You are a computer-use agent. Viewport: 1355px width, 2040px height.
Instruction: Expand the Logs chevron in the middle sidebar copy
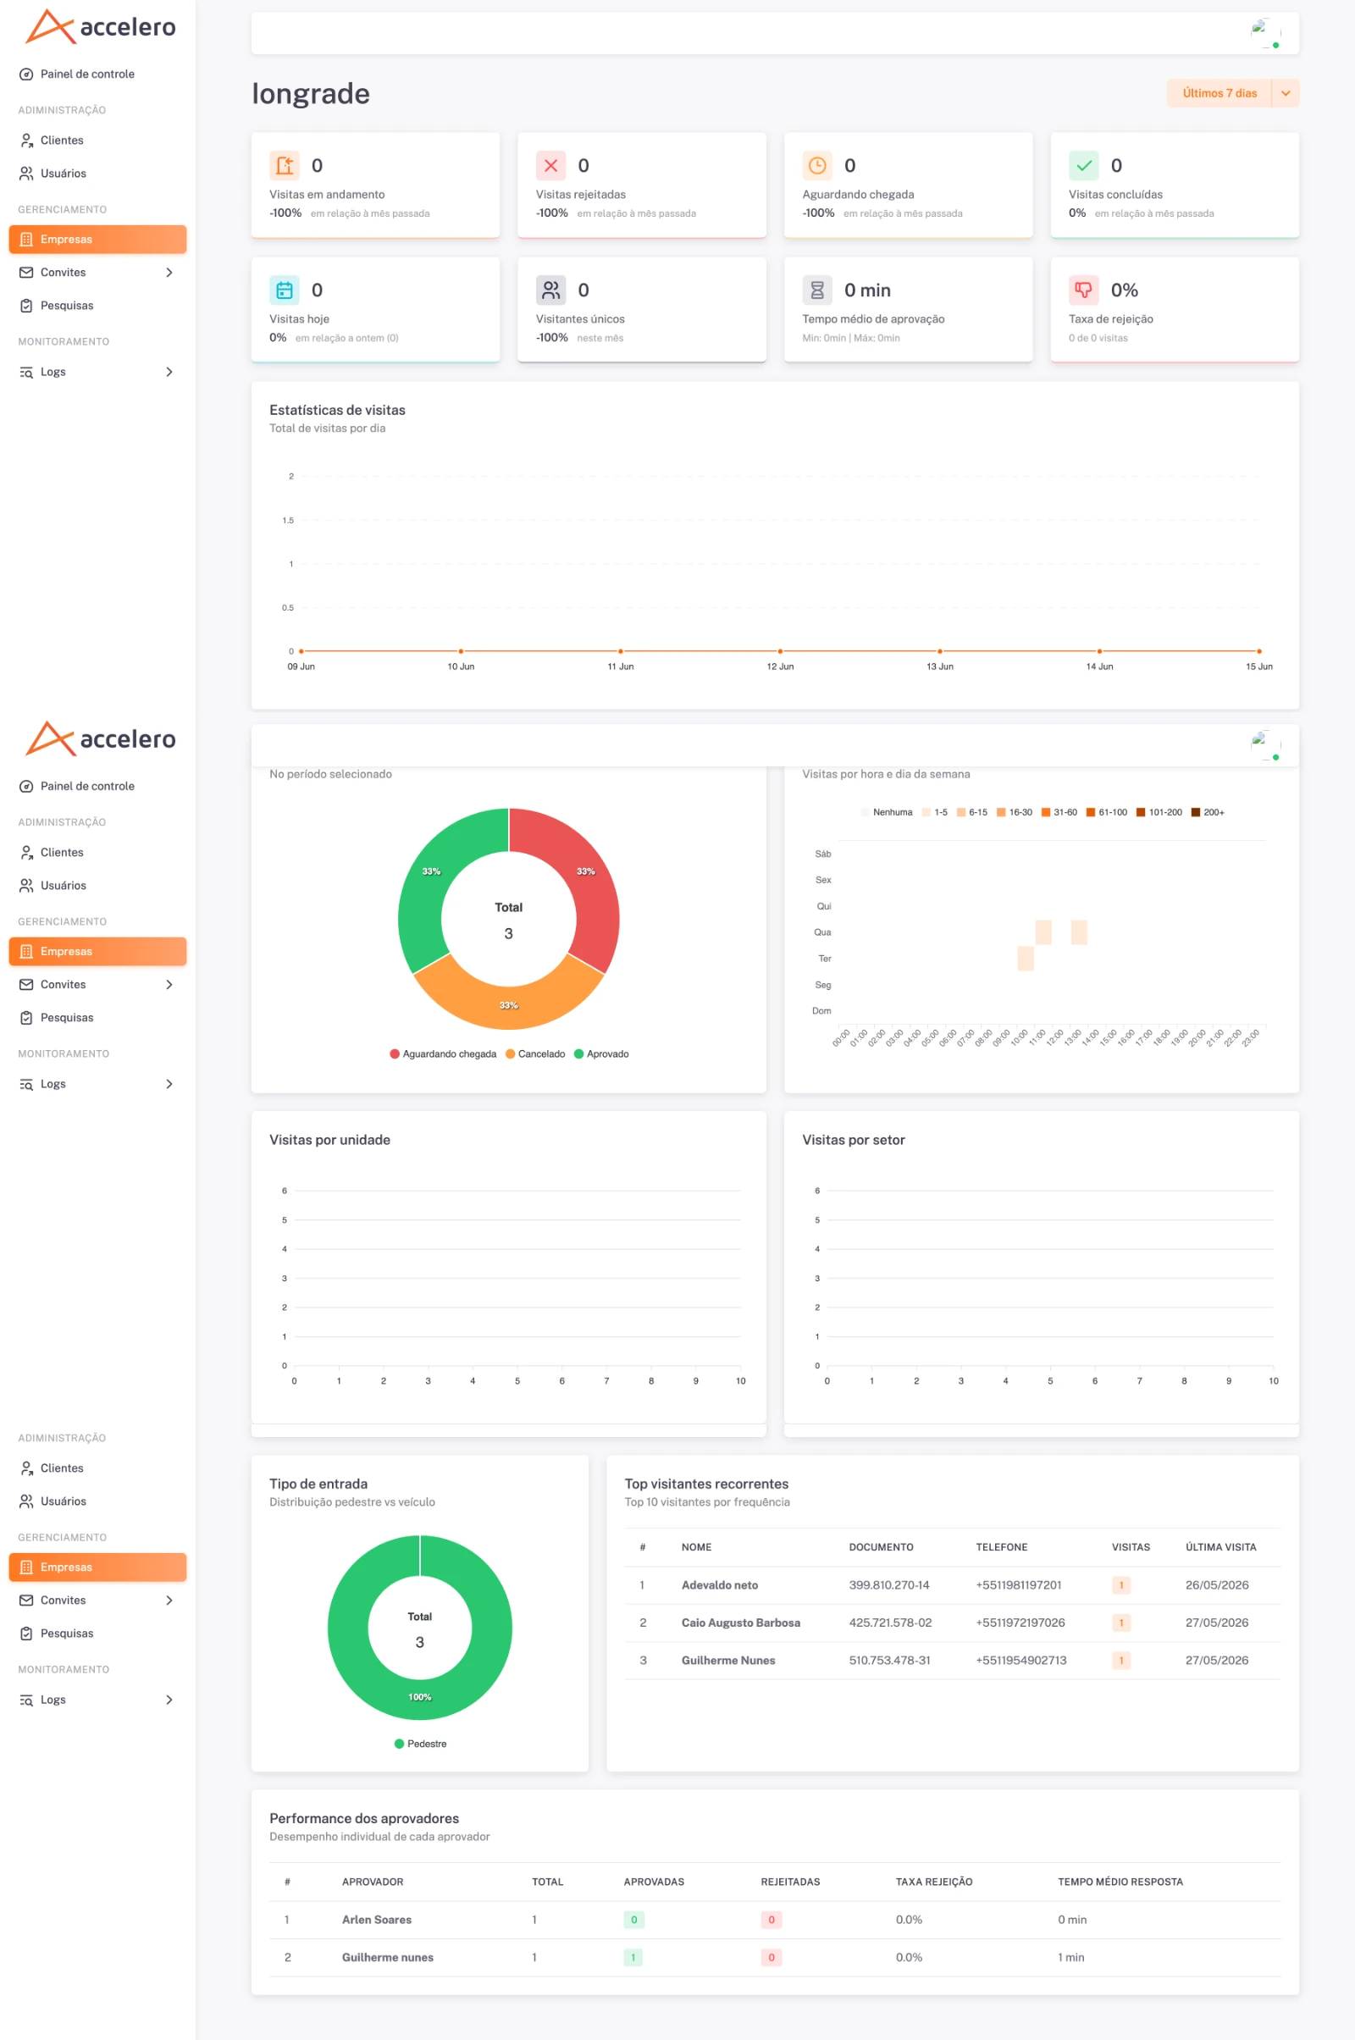(x=169, y=1083)
